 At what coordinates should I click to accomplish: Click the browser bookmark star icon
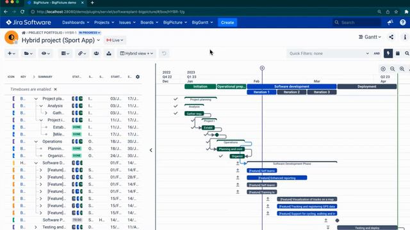click(396, 11)
